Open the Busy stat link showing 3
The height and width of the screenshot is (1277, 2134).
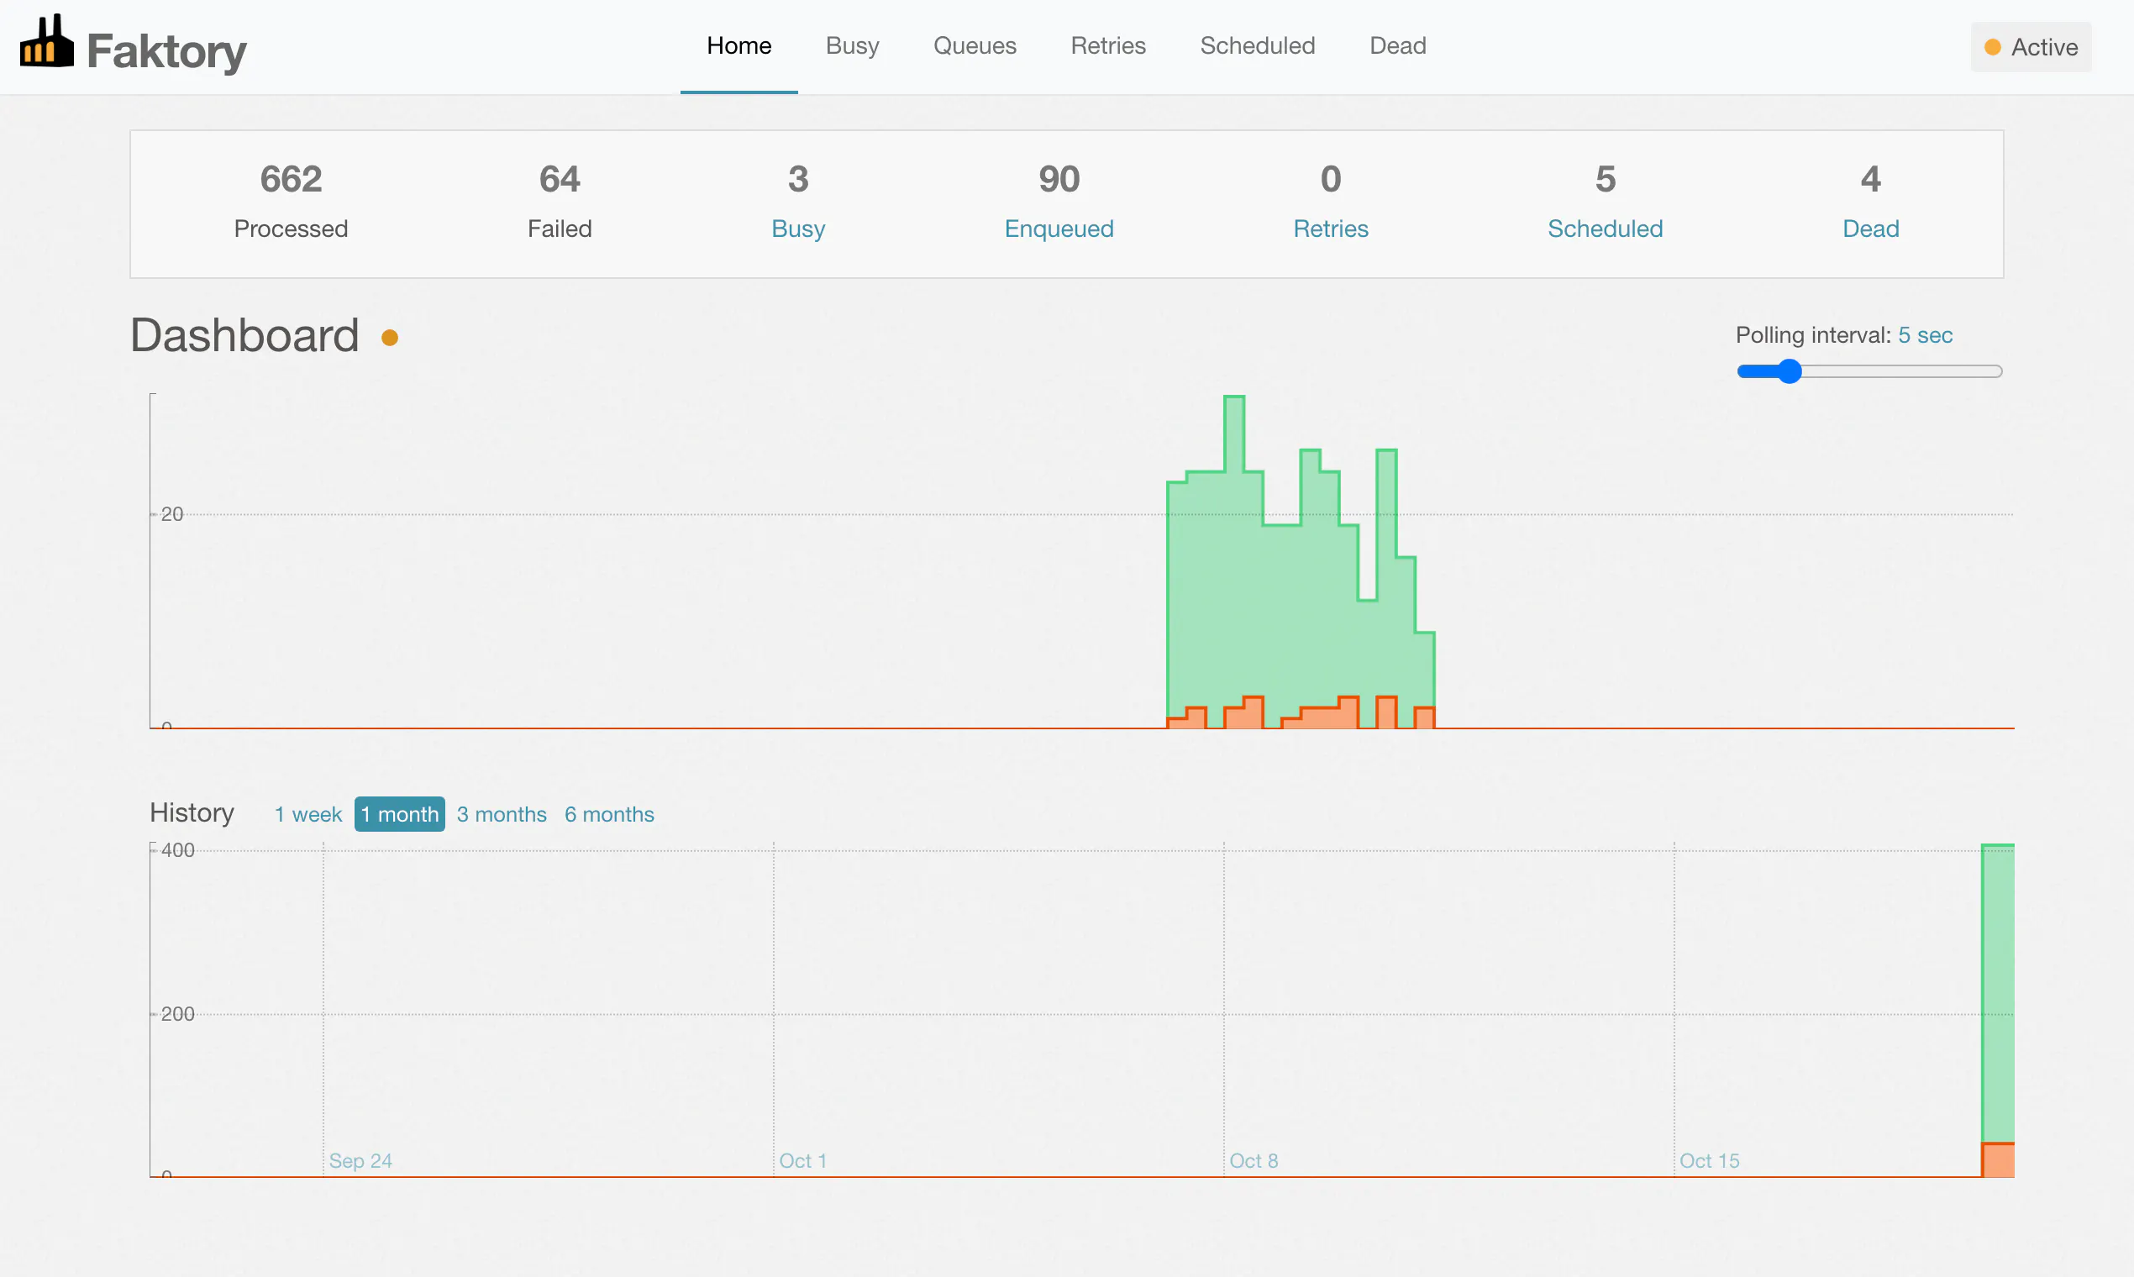coord(797,229)
